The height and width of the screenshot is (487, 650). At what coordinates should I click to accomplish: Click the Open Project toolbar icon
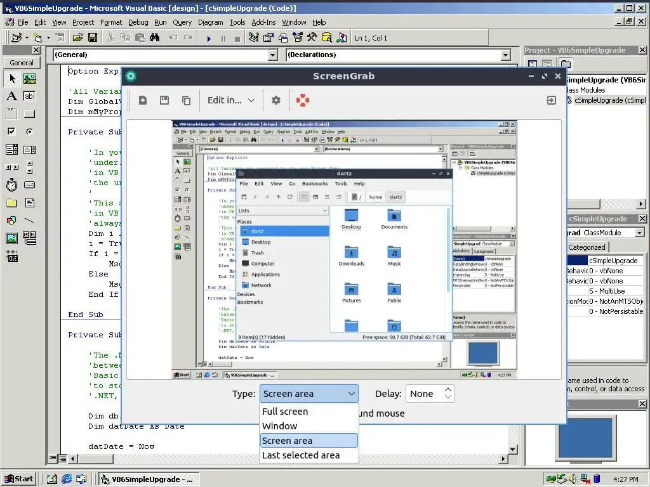tap(77, 37)
